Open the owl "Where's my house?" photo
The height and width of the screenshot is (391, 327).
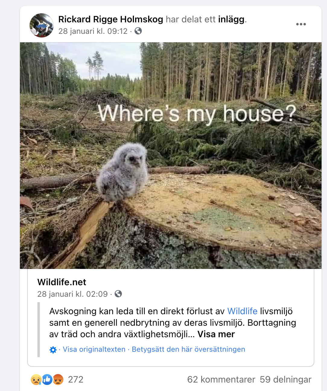(171, 155)
